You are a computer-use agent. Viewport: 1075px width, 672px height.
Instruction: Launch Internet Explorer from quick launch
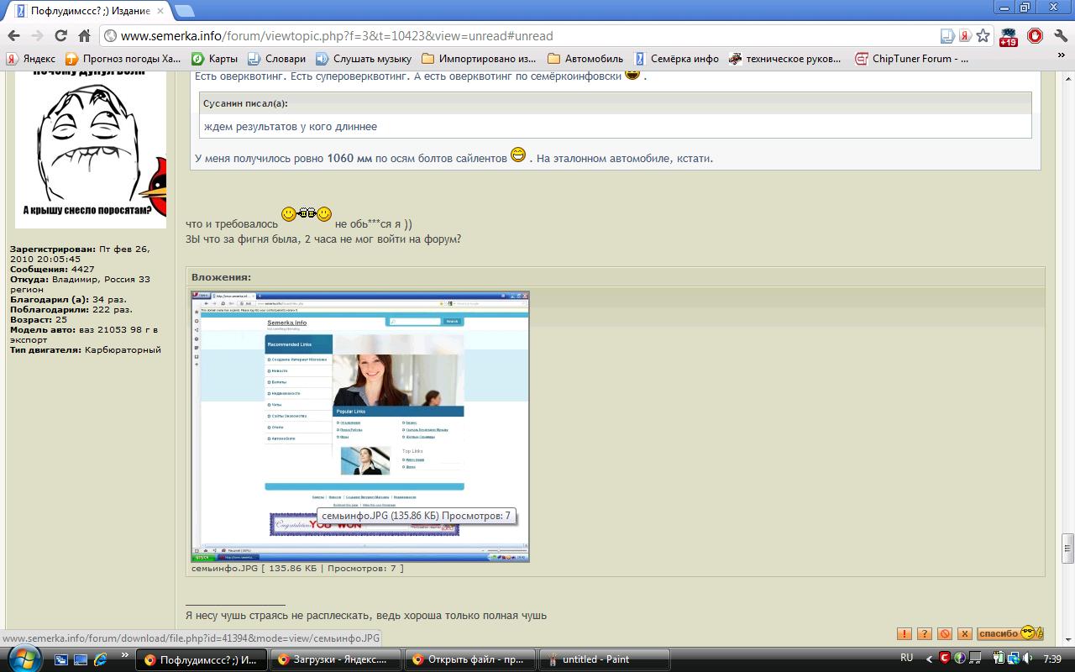point(101,659)
